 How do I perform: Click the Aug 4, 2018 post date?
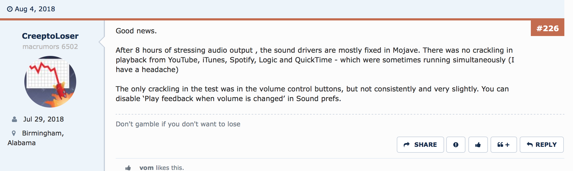tap(35, 9)
